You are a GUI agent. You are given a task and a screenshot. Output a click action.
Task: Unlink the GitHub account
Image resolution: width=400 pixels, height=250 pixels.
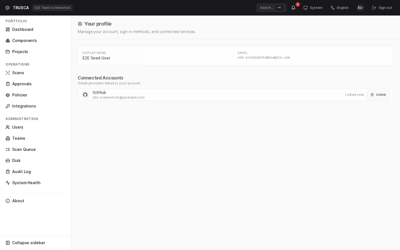click(x=378, y=95)
